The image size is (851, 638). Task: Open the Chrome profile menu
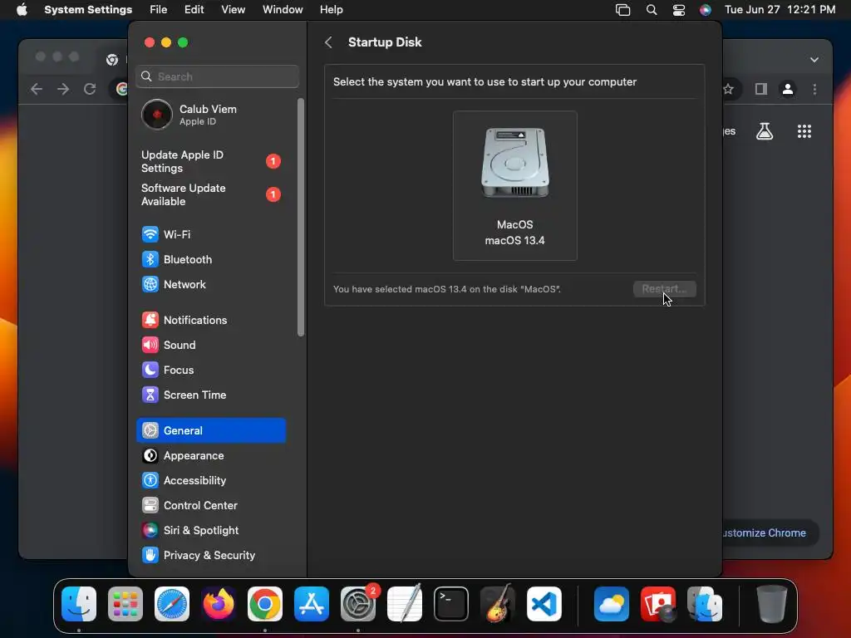[x=788, y=89]
